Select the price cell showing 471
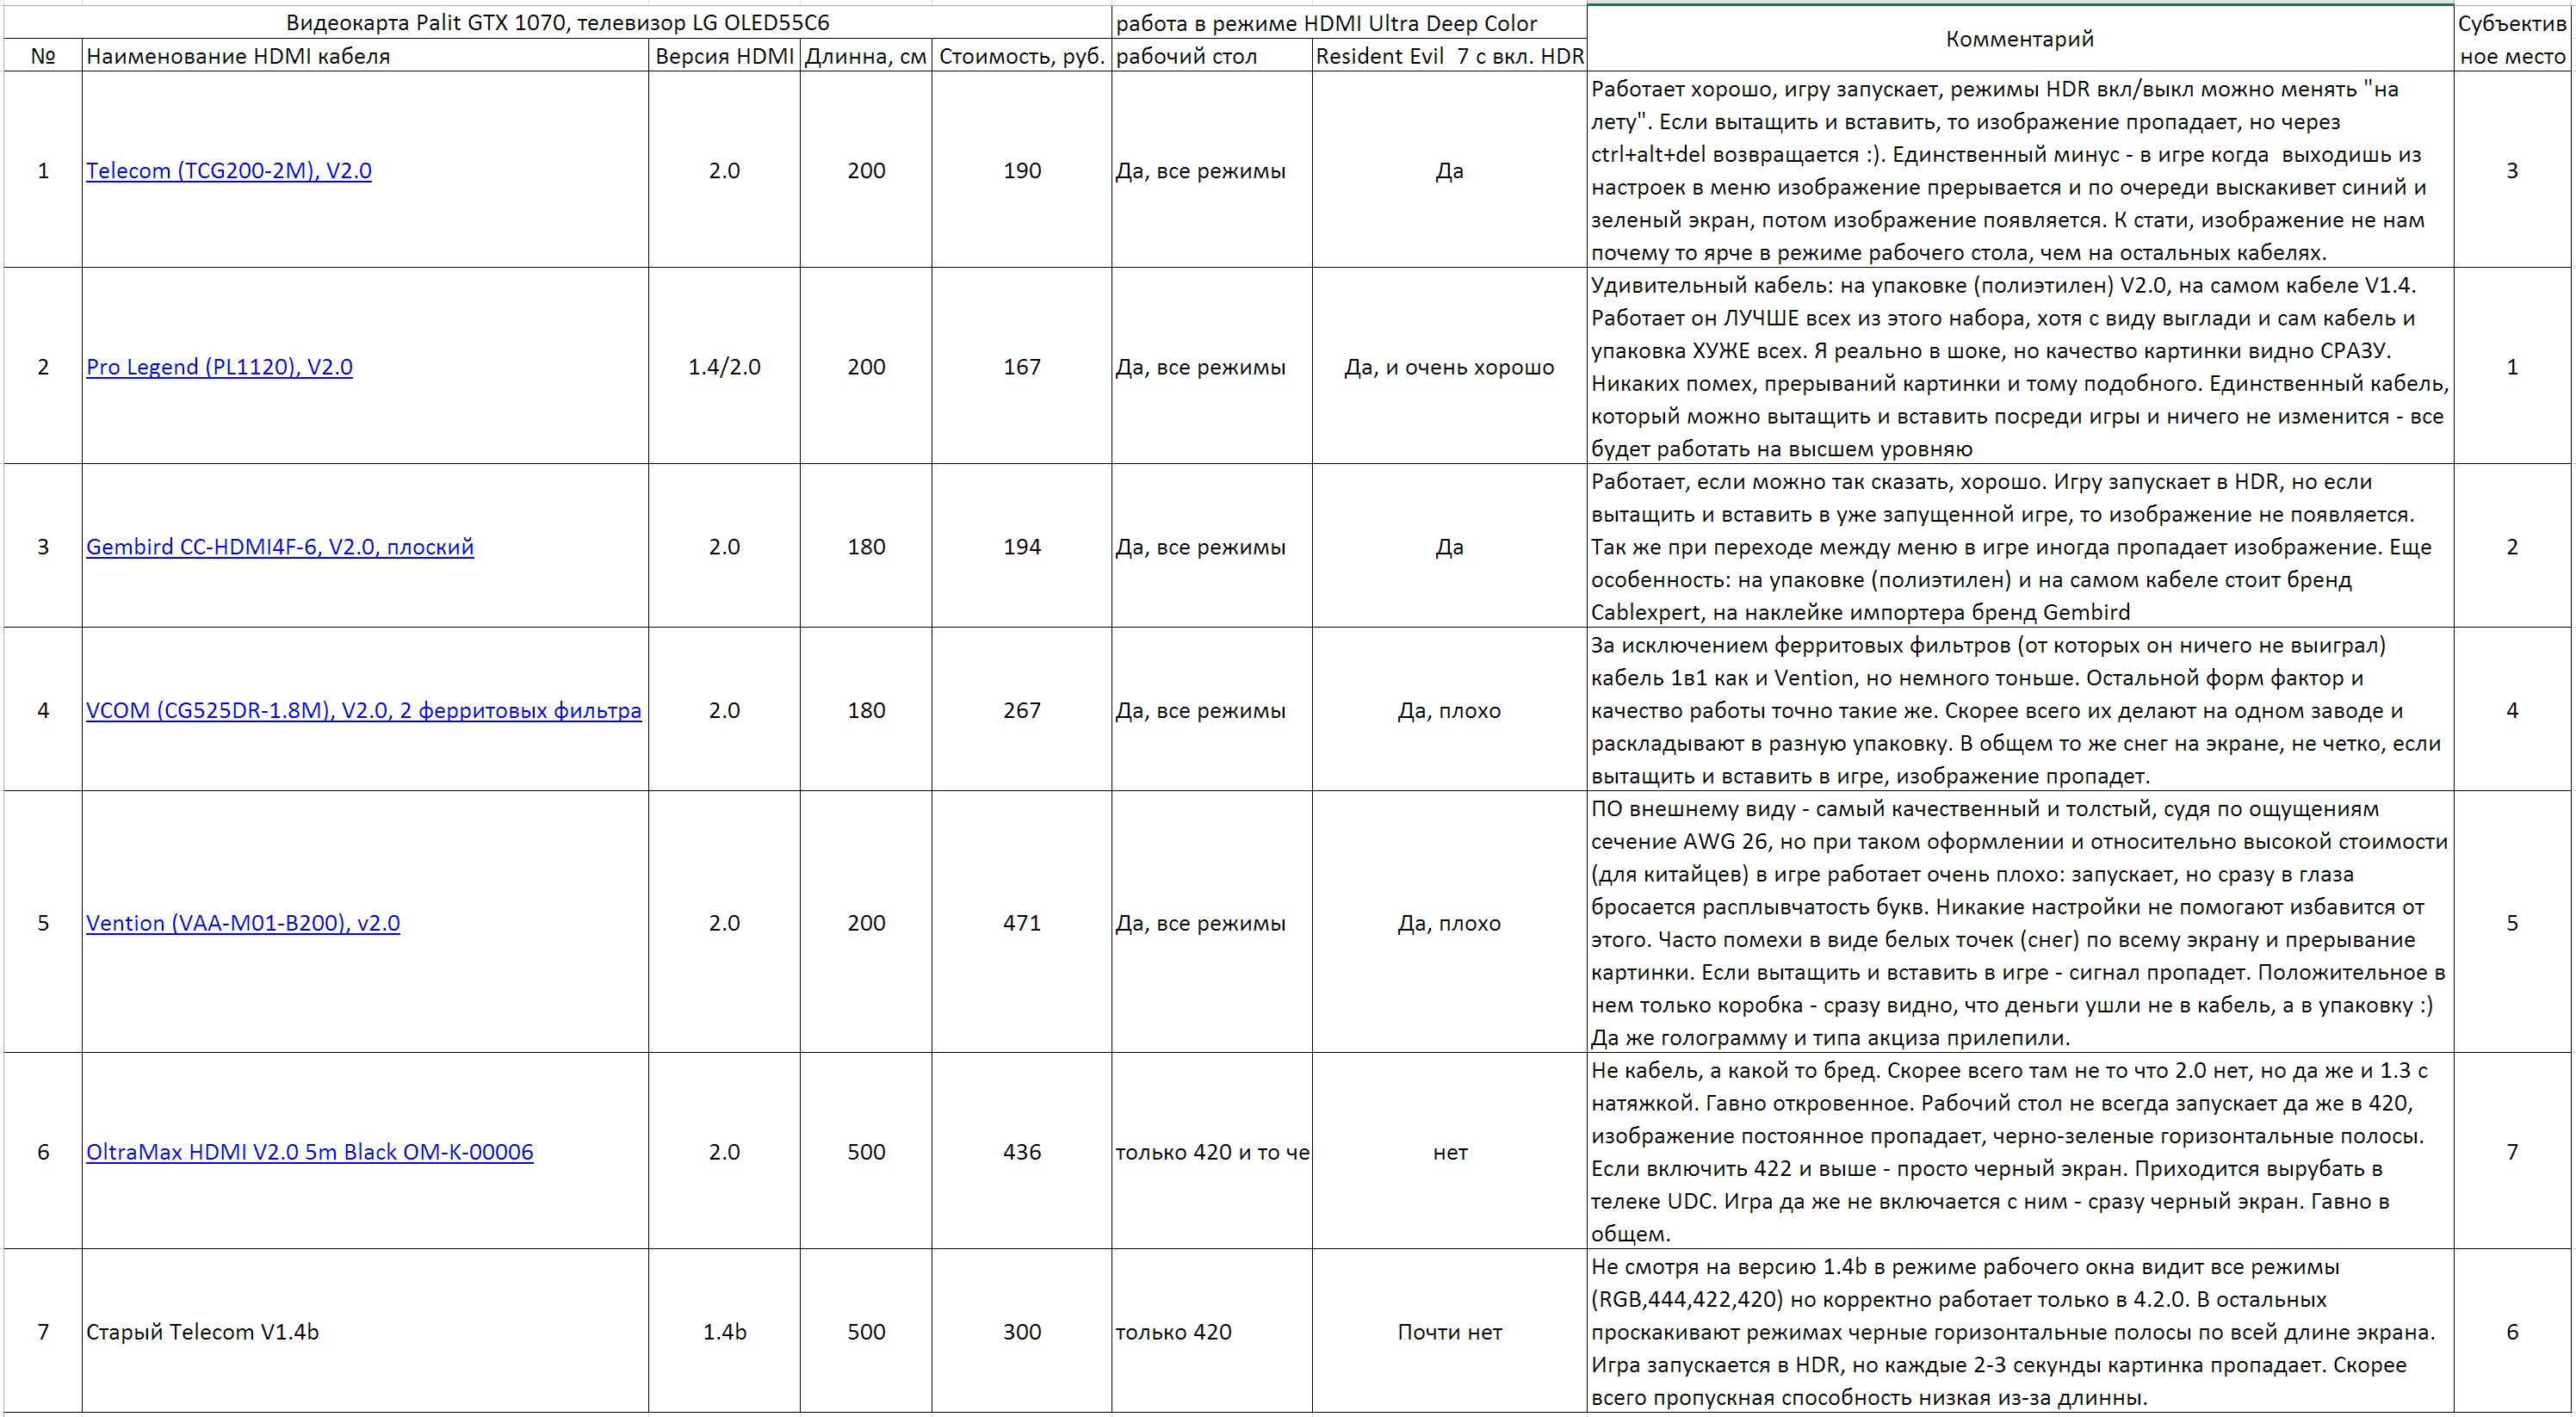The height and width of the screenshot is (1417, 2576). (x=1021, y=923)
